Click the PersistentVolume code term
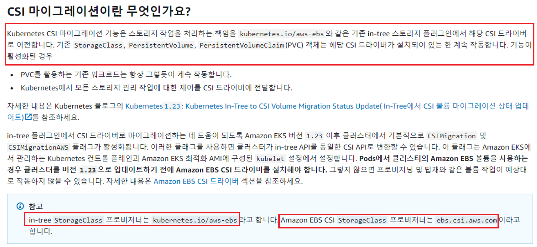Screen dimensions: 537x247 click(x=161, y=45)
